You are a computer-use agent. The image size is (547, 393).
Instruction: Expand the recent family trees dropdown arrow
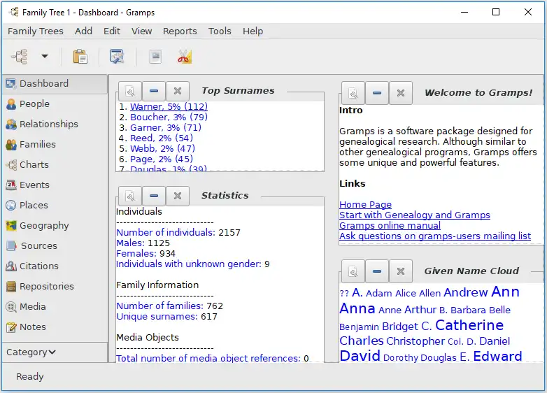pos(45,57)
